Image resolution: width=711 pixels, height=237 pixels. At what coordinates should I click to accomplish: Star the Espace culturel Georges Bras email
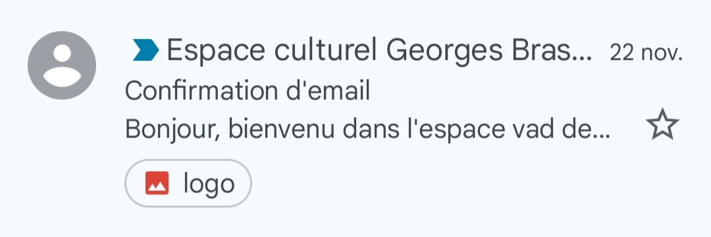(662, 124)
